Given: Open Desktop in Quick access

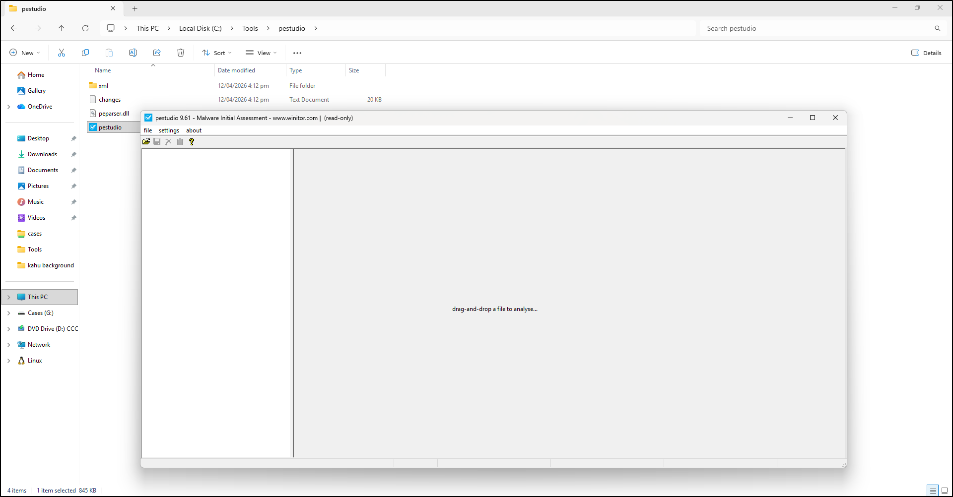Looking at the screenshot, I should pyautogui.click(x=38, y=138).
